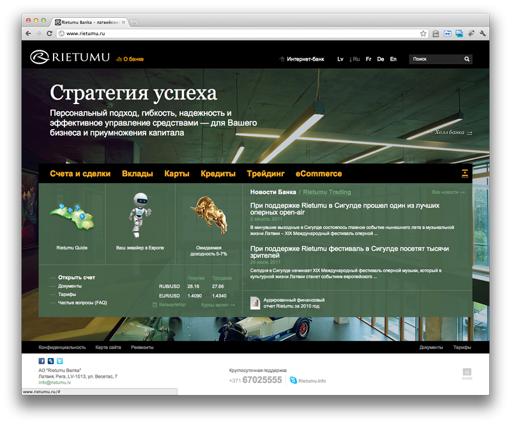Image resolution: width=511 pixels, height=425 pixels.
Task: Click the mail extension icon in toolbar
Action: pyautogui.click(x=436, y=33)
